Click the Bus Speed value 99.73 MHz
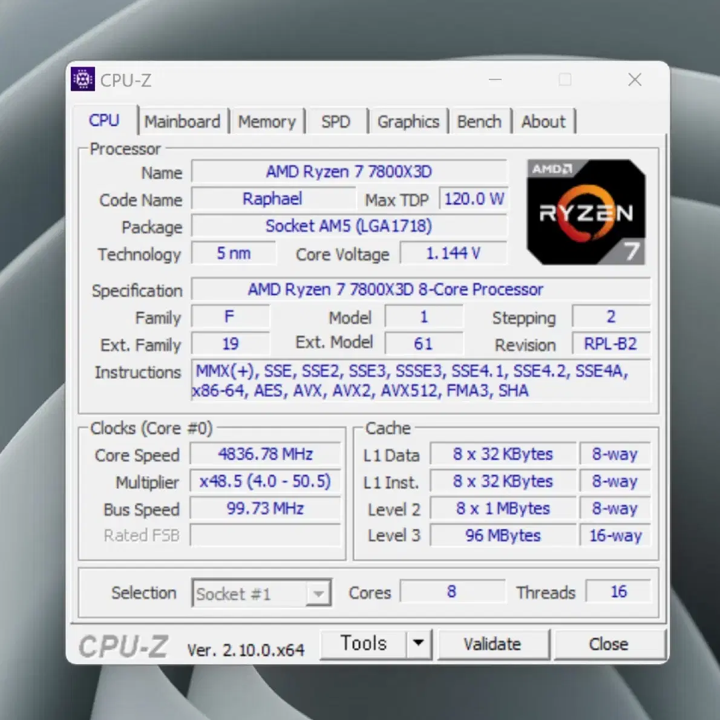 (x=266, y=508)
